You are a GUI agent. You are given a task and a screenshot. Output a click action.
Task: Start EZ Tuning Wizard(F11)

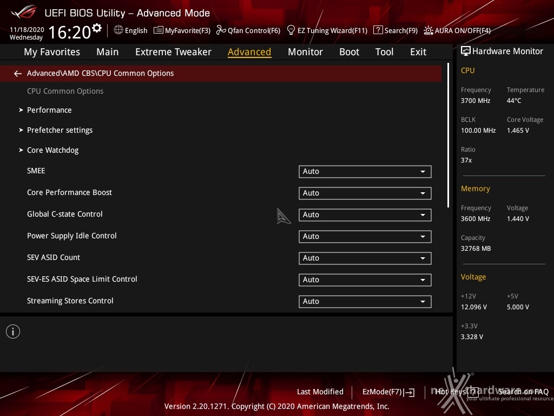(x=327, y=30)
